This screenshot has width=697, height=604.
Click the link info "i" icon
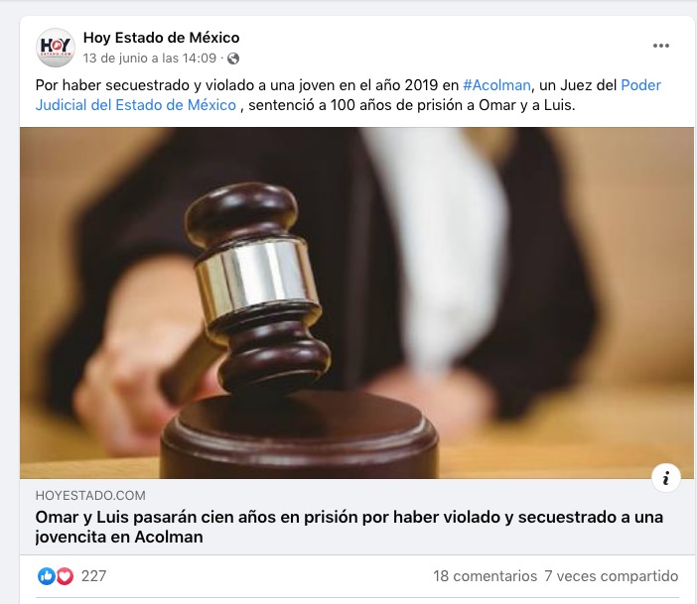tap(665, 478)
